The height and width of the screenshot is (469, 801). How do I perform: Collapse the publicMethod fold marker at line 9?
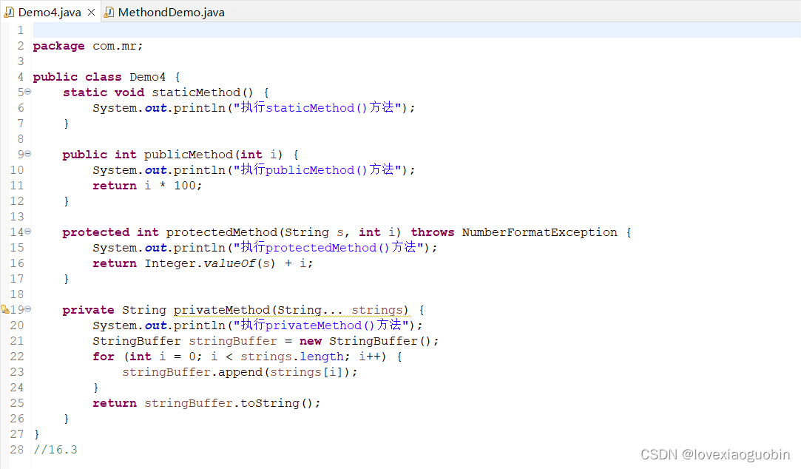26,154
